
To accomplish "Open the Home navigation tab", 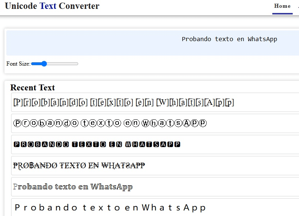I will pyautogui.click(x=282, y=6).
